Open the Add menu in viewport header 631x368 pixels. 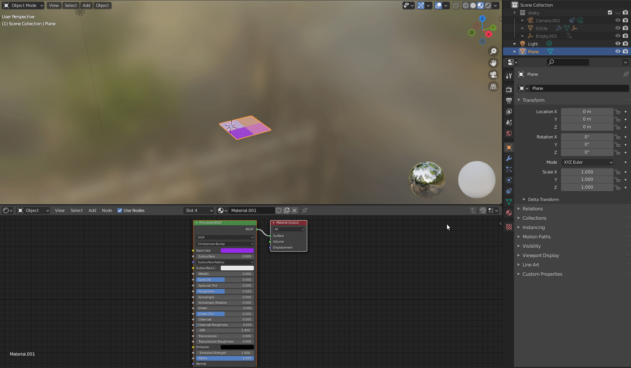87,5
